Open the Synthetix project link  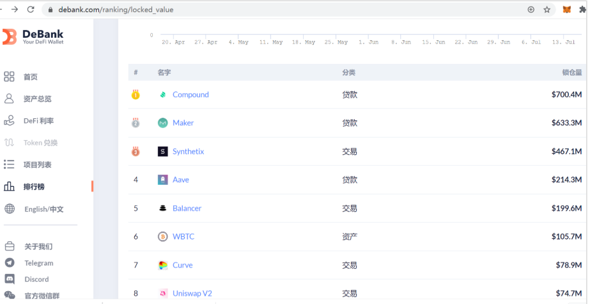(x=188, y=152)
